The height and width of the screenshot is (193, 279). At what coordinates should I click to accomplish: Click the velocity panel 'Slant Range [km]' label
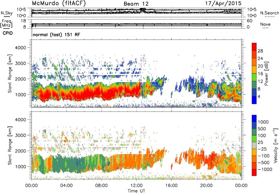click(x=10, y=146)
